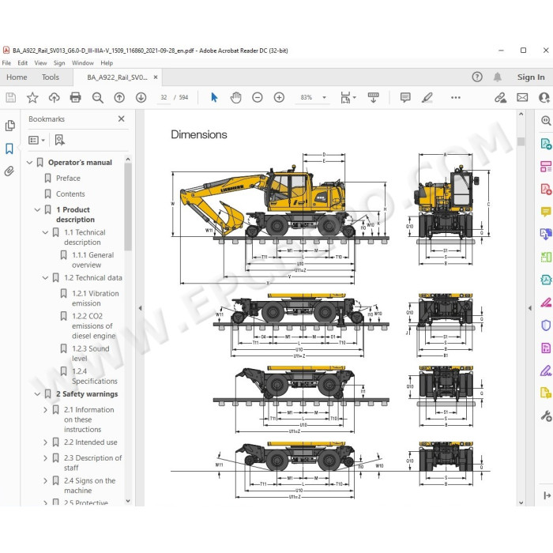Image resolution: width=553 pixels, height=553 pixels.
Task: Collapse the right tools pane arrow
Action: [x=530, y=308]
